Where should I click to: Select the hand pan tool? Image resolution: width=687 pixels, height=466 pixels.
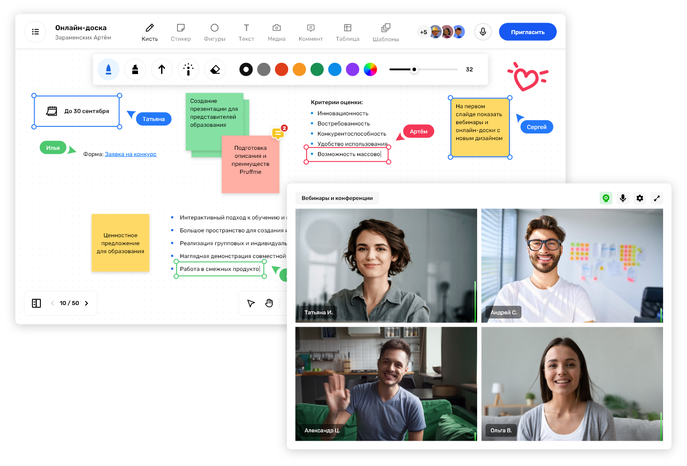point(269,303)
